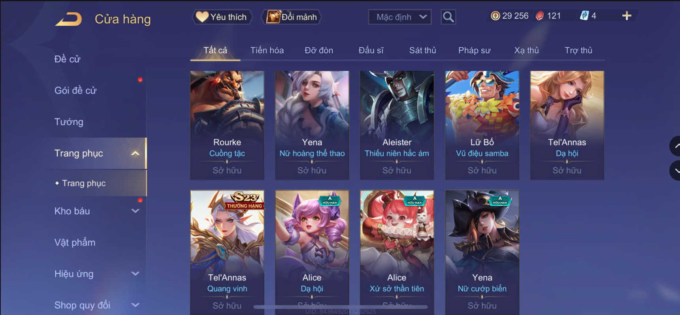Screen dimensions: 680x315
Task: Switch to the Pháp sư tab
Action: pos(474,50)
